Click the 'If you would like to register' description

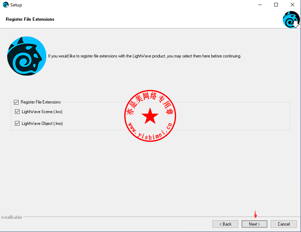coord(145,56)
